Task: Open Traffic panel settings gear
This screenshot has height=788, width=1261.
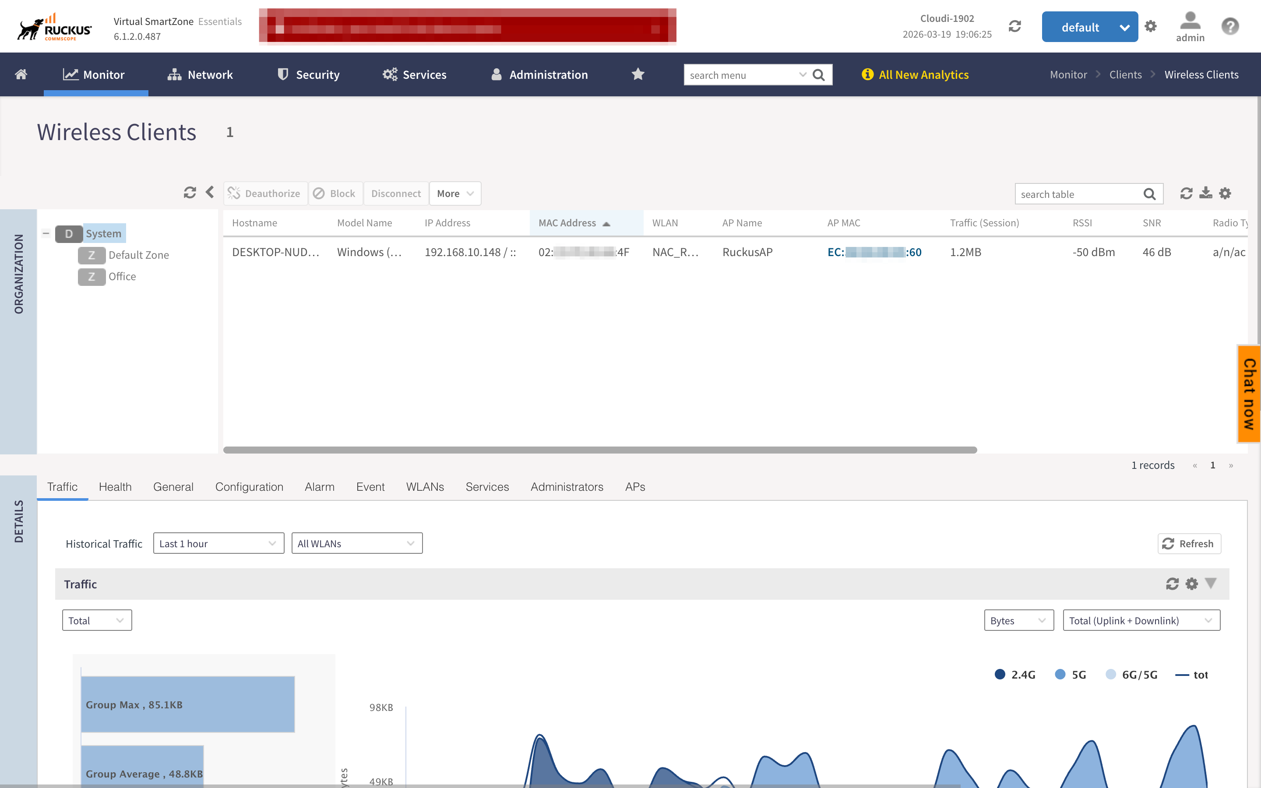Action: 1192,584
